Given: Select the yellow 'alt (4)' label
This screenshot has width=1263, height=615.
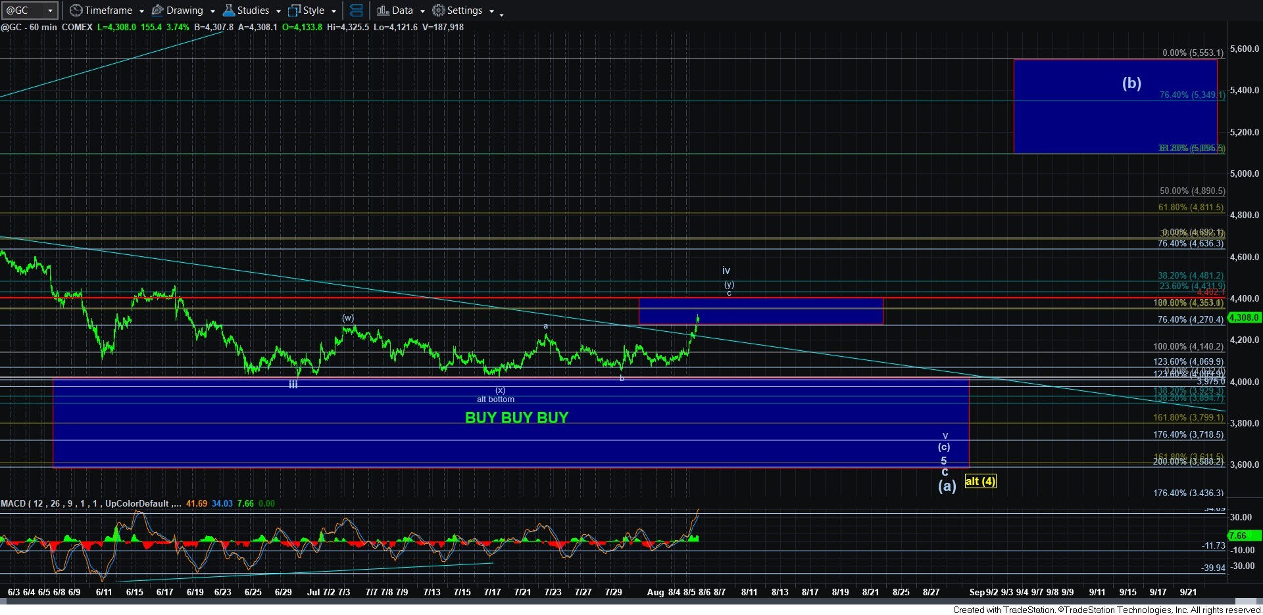Looking at the screenshot, I should coord(980,481).
